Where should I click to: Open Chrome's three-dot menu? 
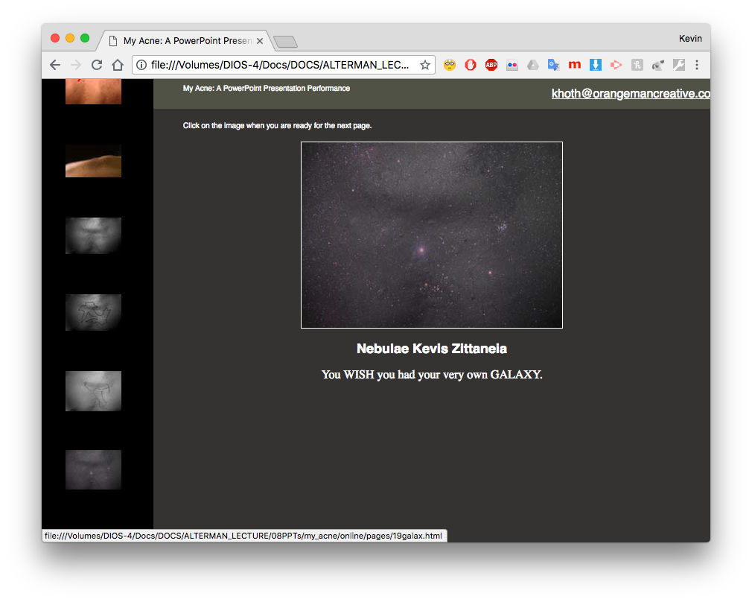coord(697,65)
